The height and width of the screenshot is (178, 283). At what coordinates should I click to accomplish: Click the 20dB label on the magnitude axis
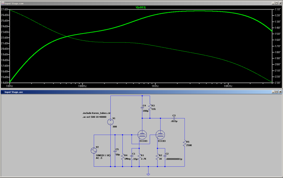(x=4, y=49)
